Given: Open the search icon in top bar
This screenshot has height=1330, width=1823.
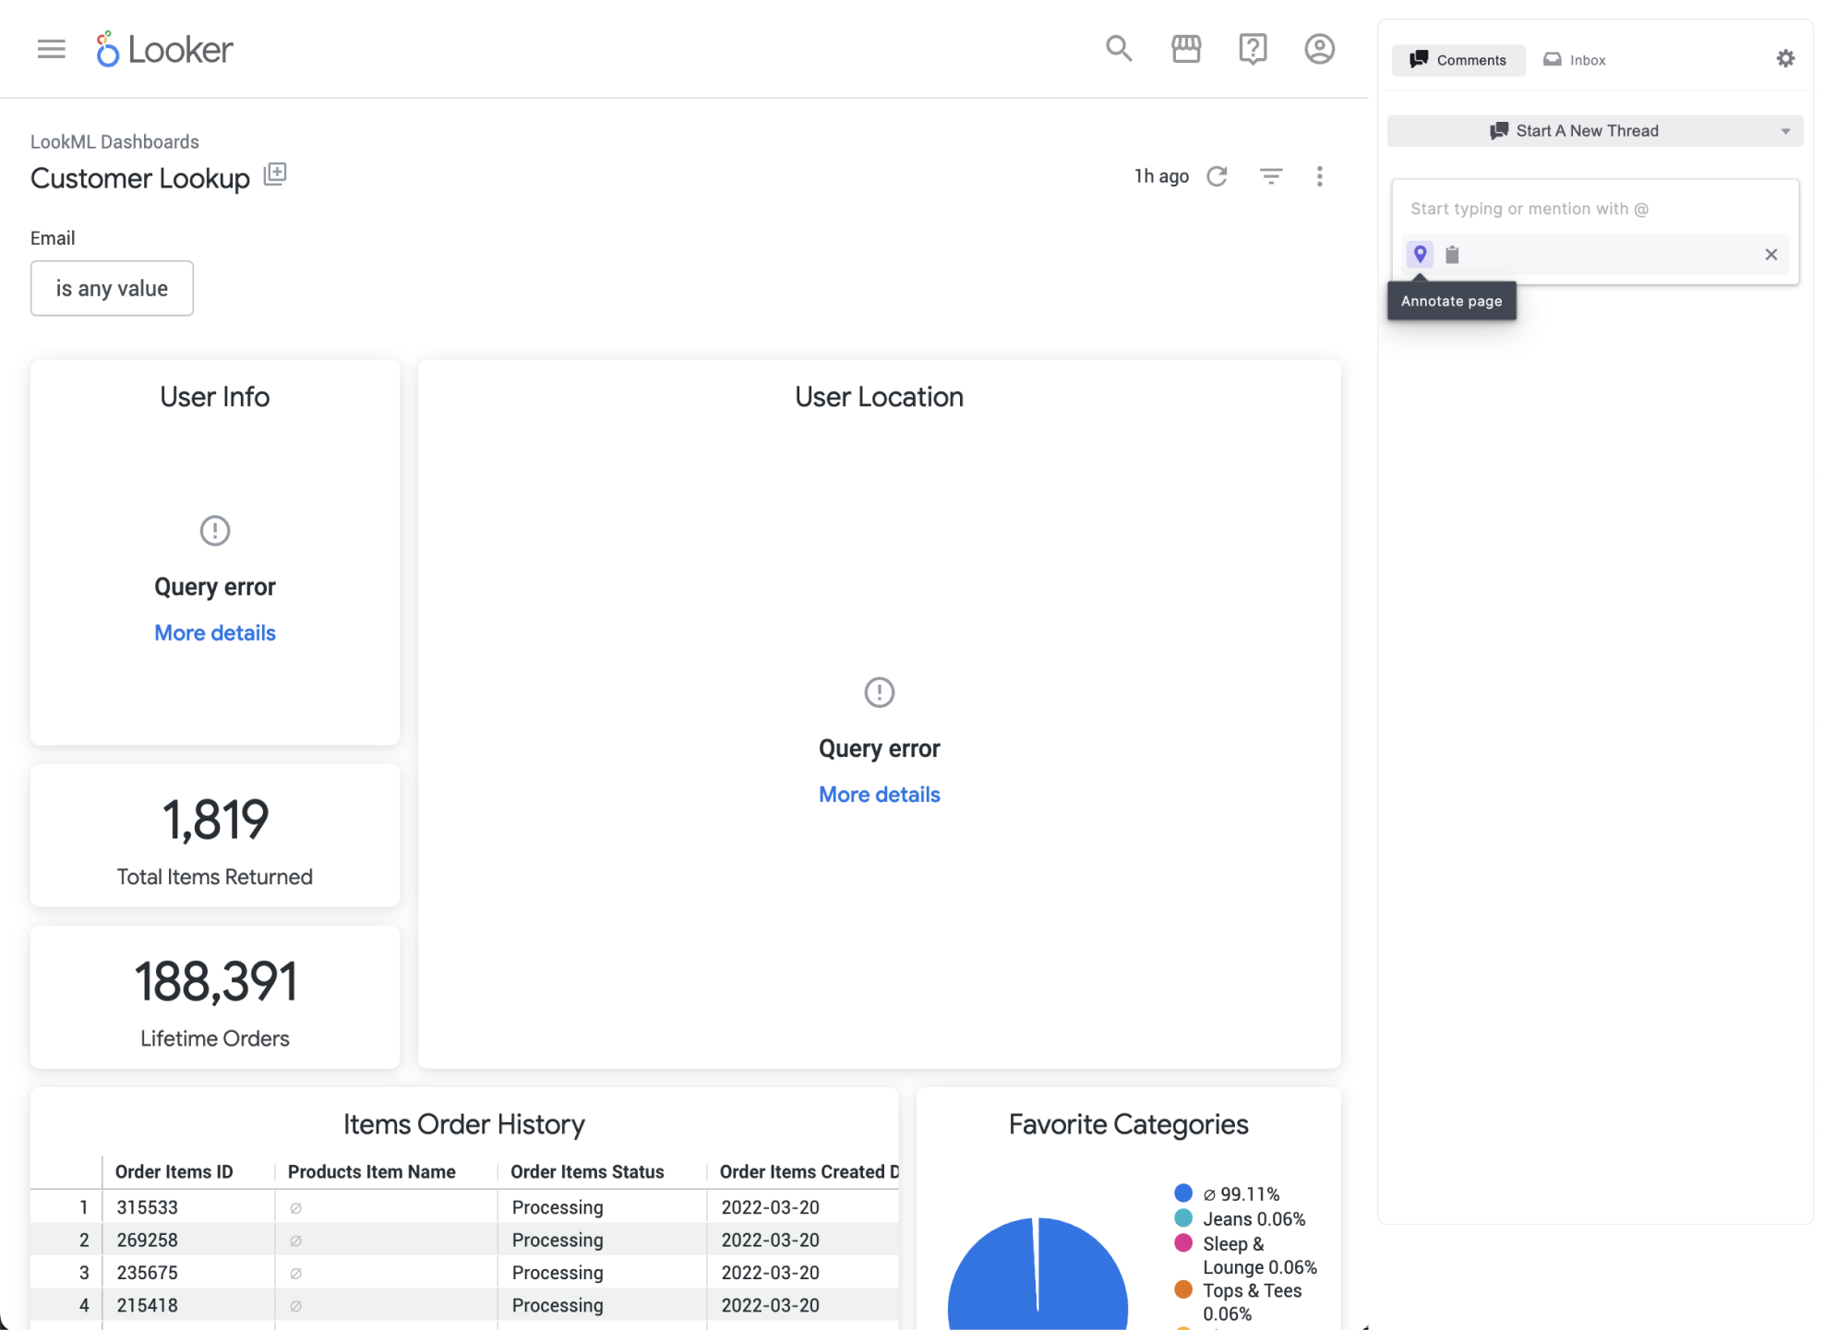Looking at the screenshot, I should [1118, 48].
